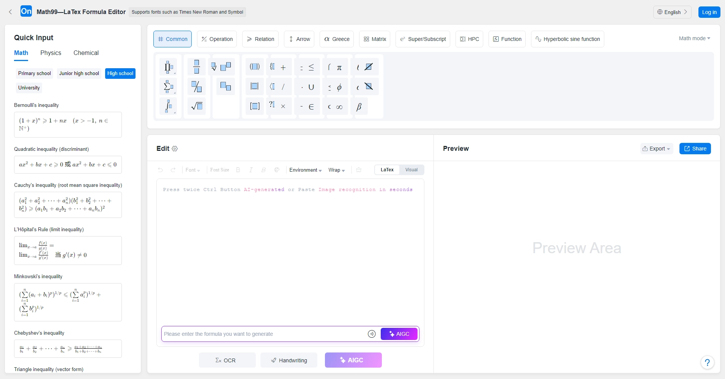
Task: Select the University level chip
Action: [29, 88]
